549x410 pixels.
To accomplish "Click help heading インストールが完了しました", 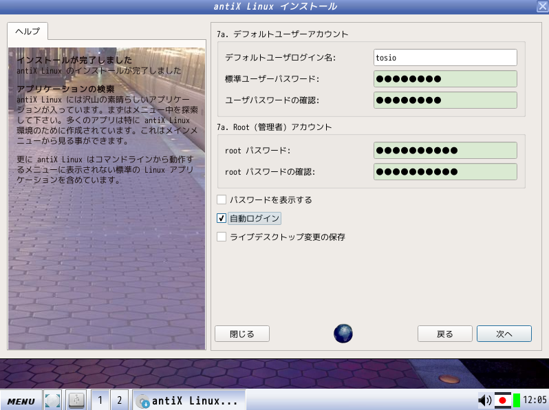I will (74, 60).
